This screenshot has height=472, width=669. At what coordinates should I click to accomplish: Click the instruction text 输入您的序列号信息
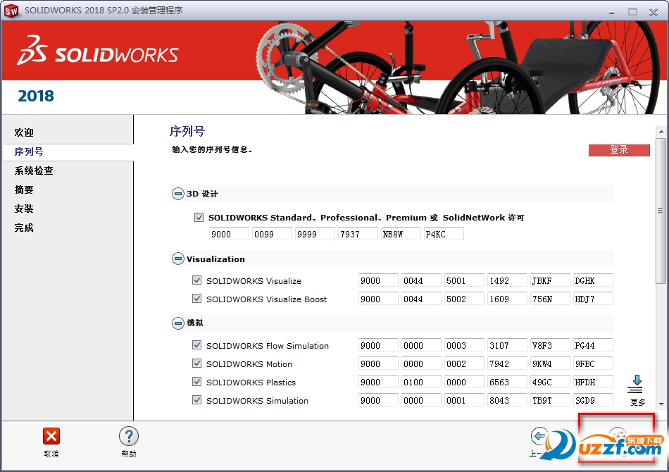tap(212, 150)
